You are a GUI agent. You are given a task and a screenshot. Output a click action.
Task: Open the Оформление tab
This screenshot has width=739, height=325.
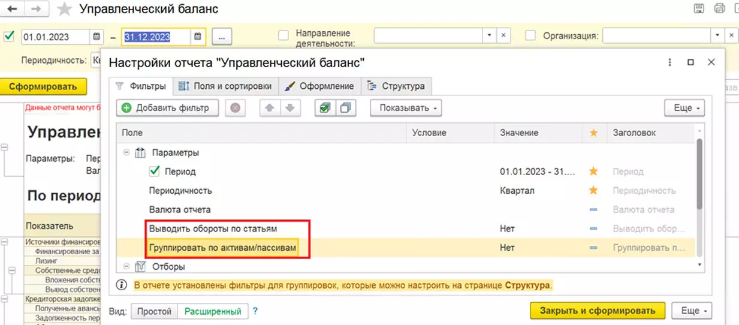click(319, 86)
